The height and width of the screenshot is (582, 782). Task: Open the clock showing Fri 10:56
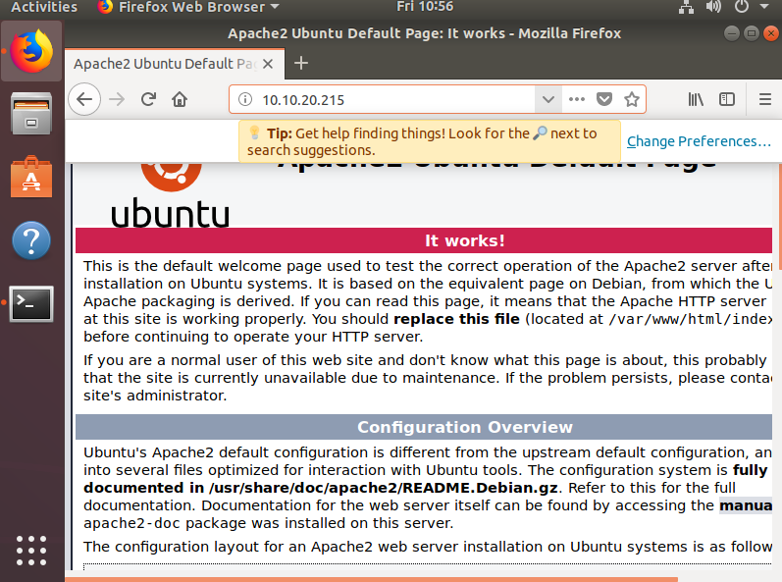click(425, 7)
